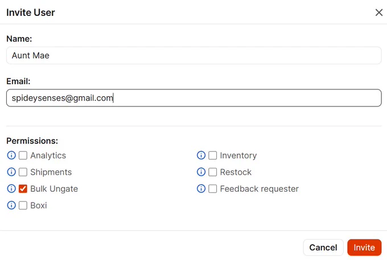This screenshot has height=260, width=387.
Task: Enable the Analytics permission checkbox
Action: [x=23, y=155]
